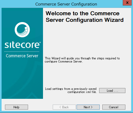Viewport: 133px width, 113px height.
Task: Click the Commerce Server label under the logo
Action: (22, 56)
